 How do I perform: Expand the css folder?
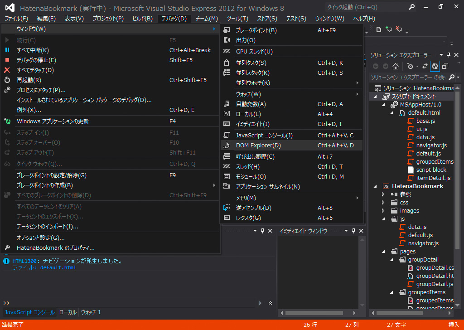pyautogui.click(x=383, y=203)
